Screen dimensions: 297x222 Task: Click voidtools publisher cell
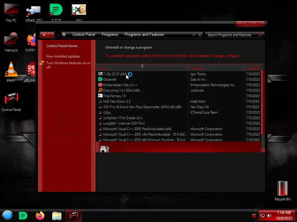(x=197, y=90)
